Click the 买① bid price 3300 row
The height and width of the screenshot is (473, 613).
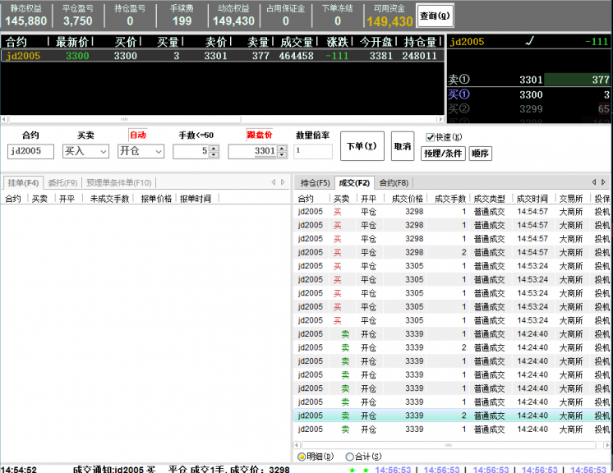pos(529,94)
